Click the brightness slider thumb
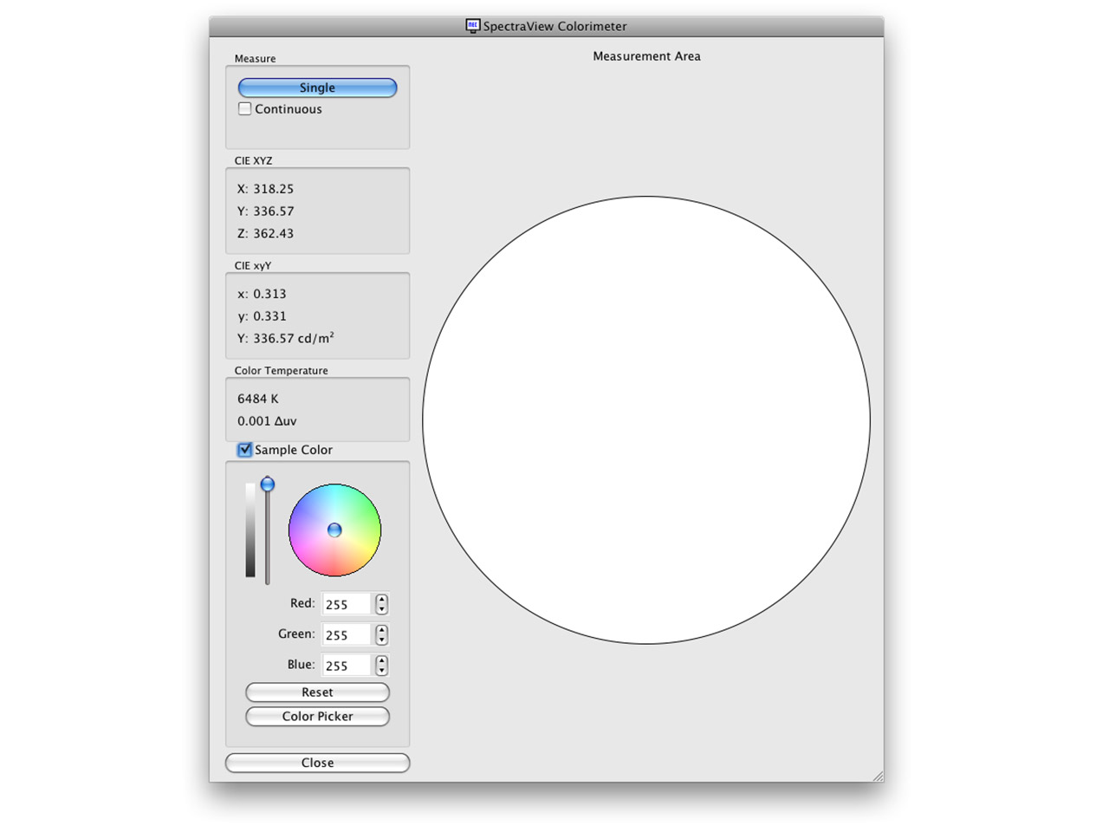The width and height of the screenshot is (1109, 832). (268, 484)
